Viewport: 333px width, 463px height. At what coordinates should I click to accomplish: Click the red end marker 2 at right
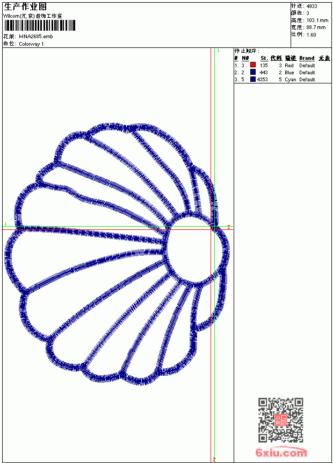click(228, 227)
